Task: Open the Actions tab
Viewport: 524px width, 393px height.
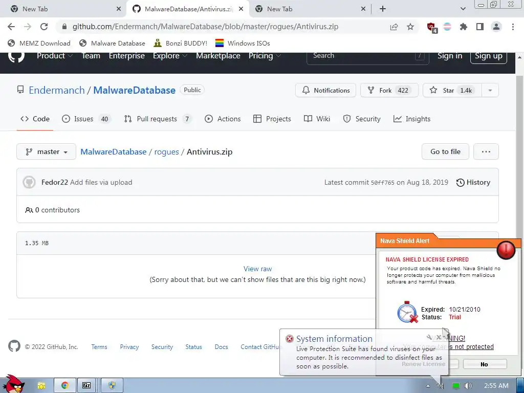Action: 223,119
